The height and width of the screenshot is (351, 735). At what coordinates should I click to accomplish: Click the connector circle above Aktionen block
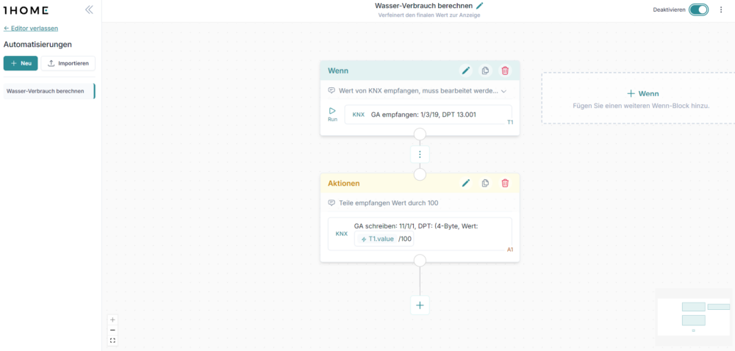(420, 175)
